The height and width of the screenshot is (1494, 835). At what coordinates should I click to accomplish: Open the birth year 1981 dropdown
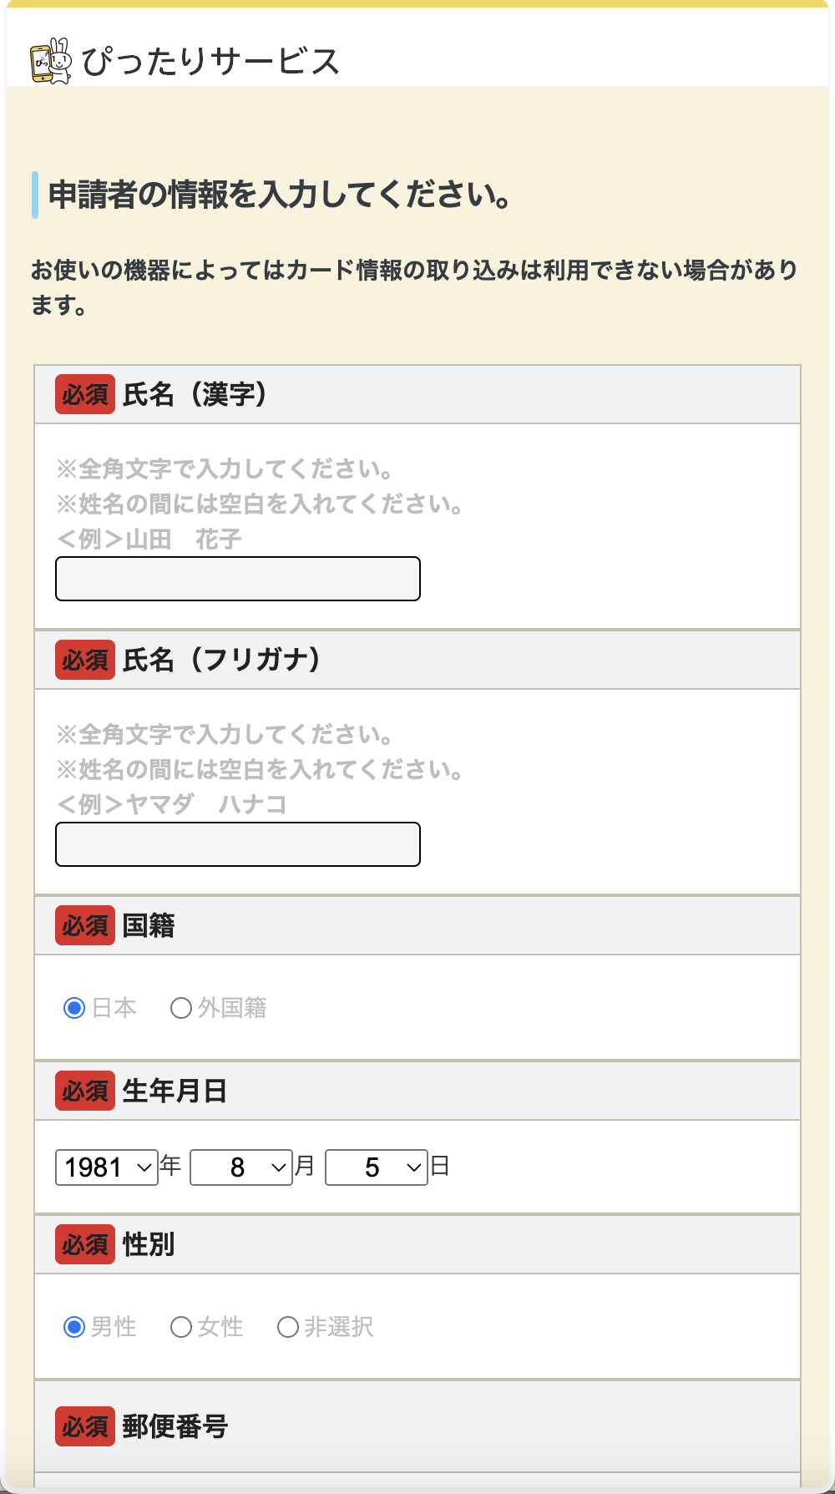click(105, 1167)
